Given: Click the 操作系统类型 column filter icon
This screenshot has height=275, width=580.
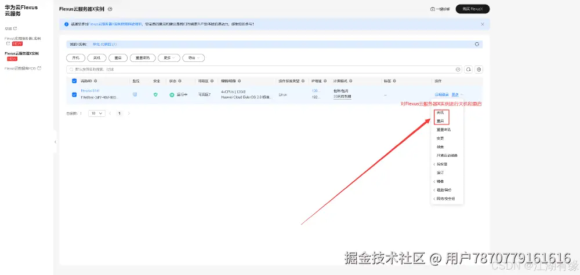Looking at the screenshot, I should pos(303,81).
